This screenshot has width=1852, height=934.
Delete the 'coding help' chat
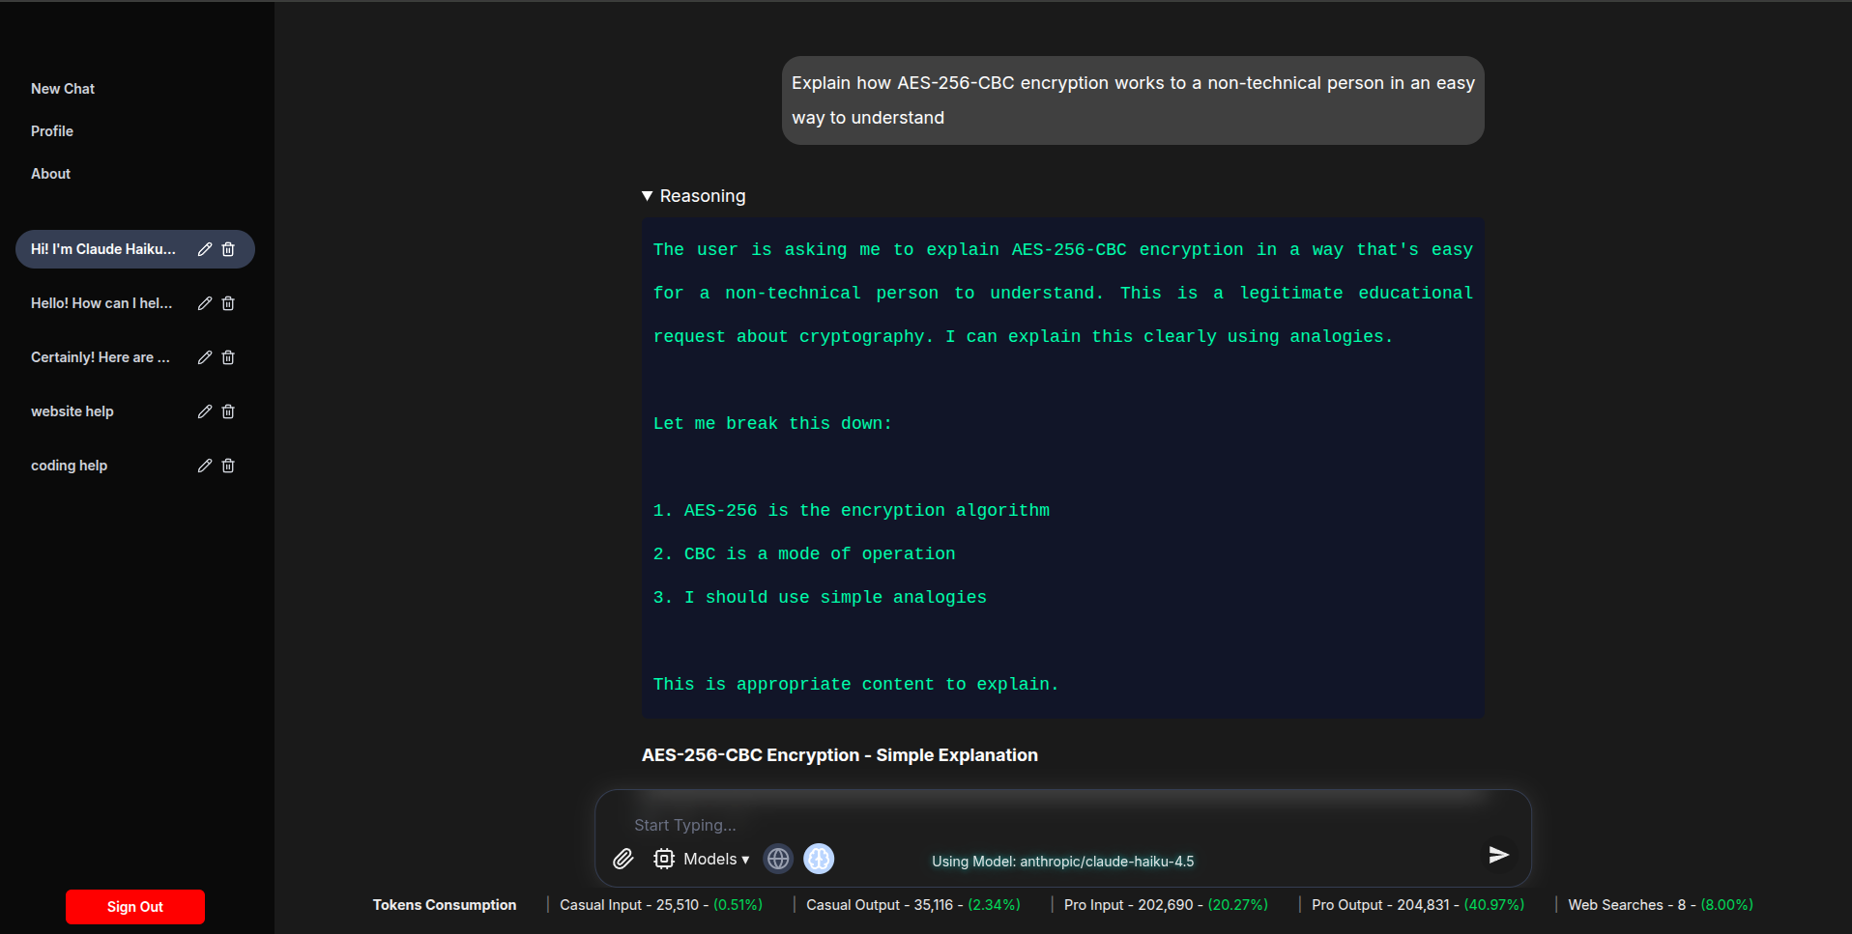(228, 466)
